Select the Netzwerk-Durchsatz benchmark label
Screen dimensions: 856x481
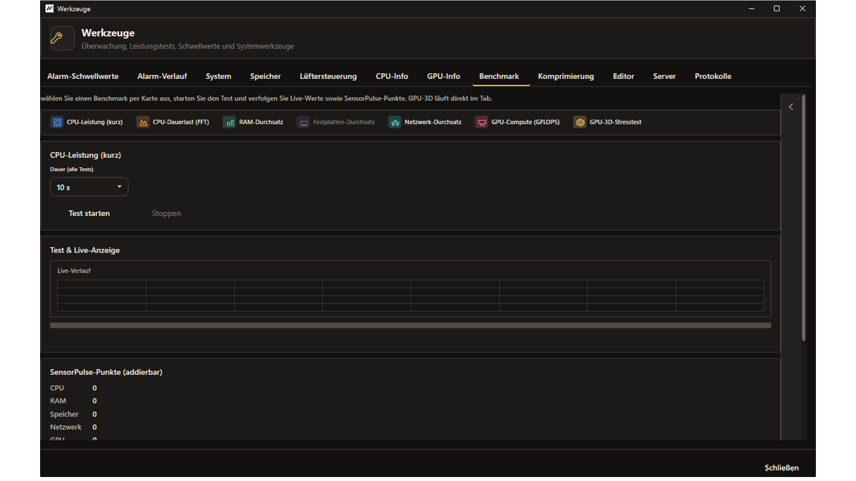[x=433, y=122]
